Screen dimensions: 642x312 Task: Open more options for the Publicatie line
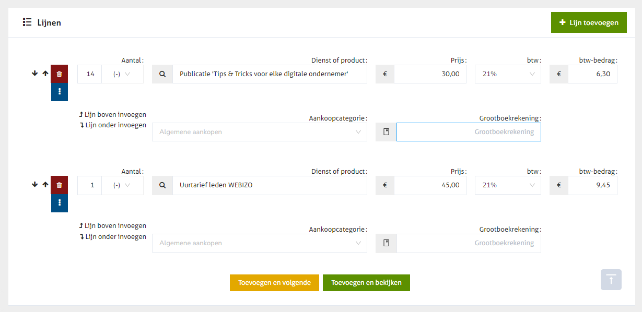coord(59,92)
